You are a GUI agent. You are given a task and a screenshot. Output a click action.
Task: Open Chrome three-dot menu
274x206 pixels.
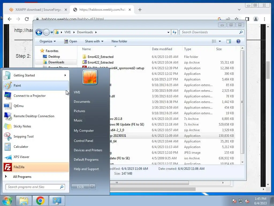point(264,19)
